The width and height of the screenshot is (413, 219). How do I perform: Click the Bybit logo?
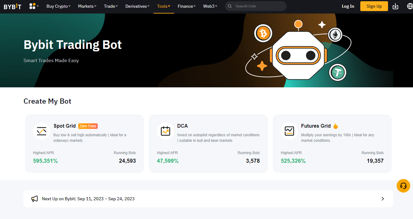click(x=13, y=6)
